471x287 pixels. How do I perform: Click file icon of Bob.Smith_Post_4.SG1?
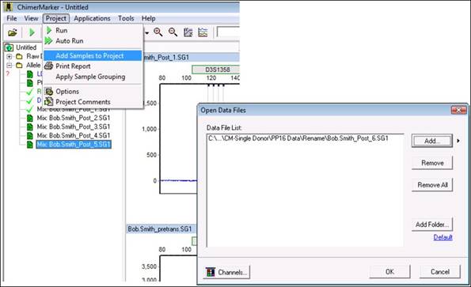pos(30,135)
